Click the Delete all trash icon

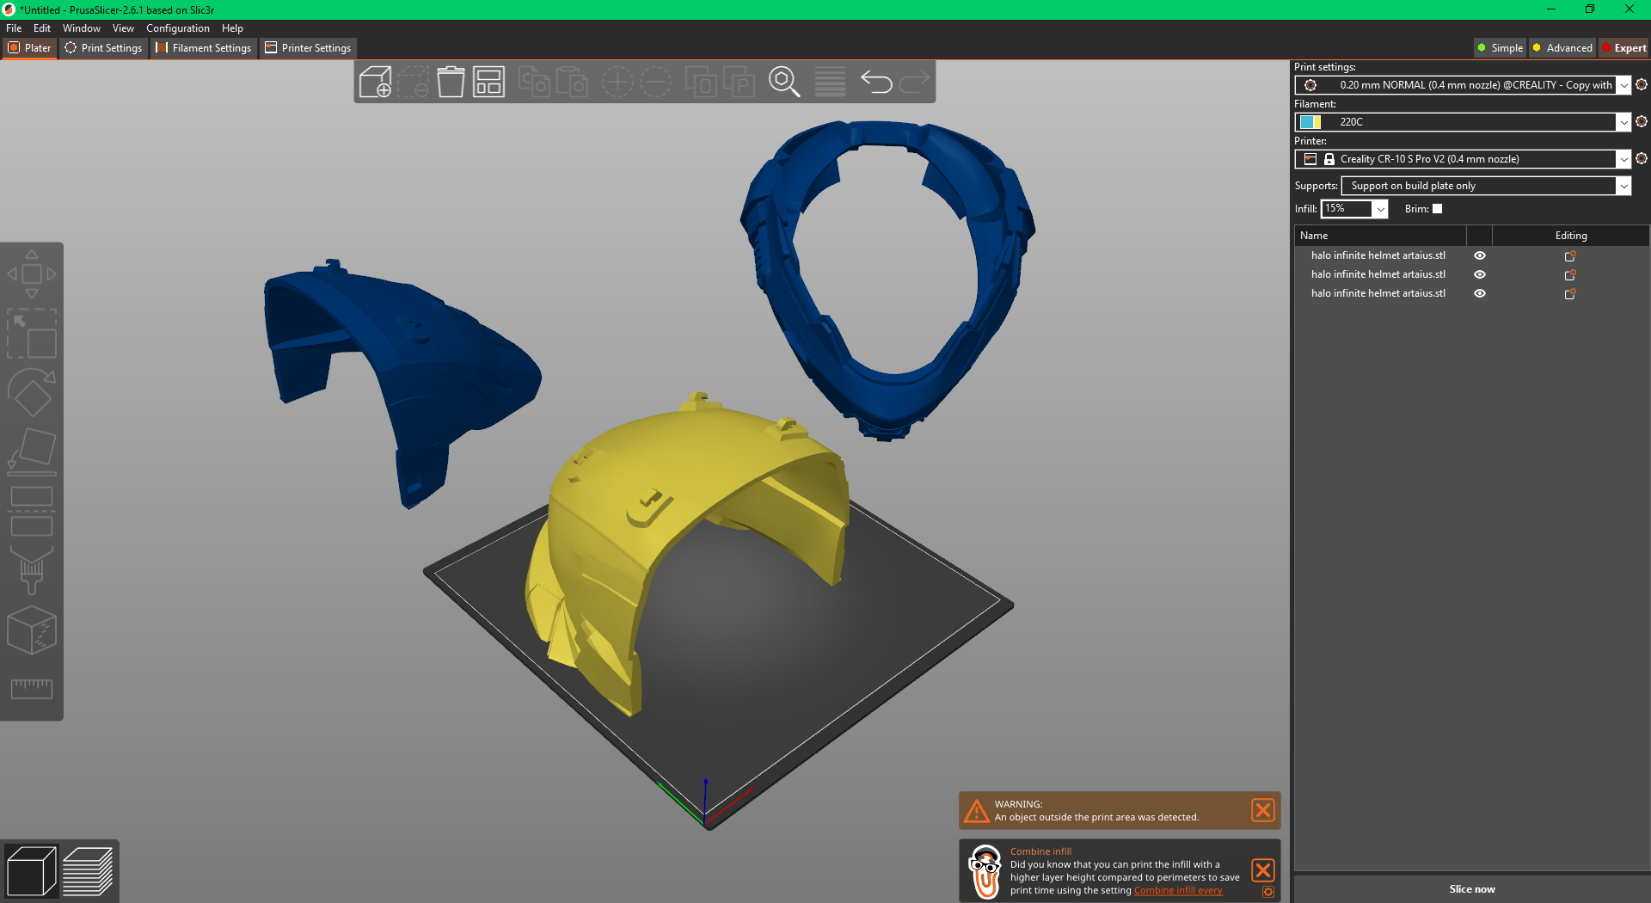pos(451,82)
